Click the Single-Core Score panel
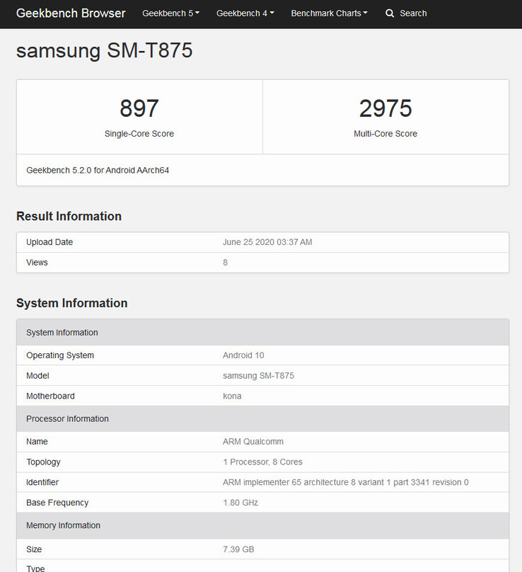This screenshot has width=522, height=572. pos(139,117)
